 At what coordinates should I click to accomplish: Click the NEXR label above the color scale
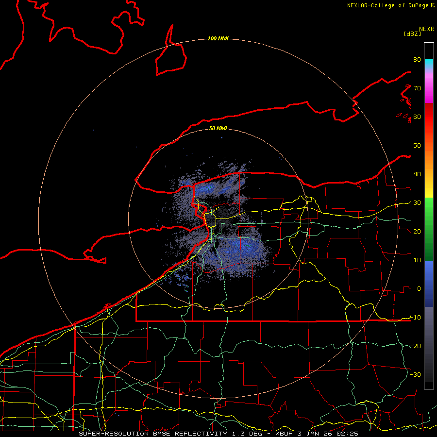pyautogui.click(x=427, y=29)
